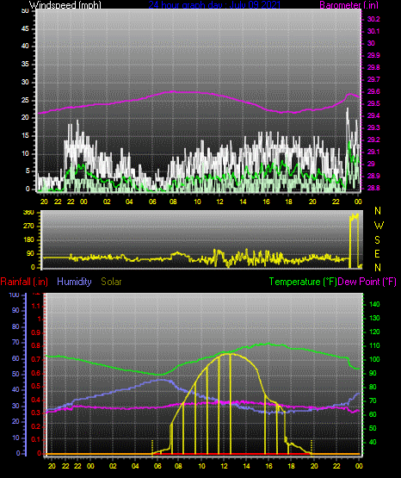Click the 270 wind direction axis value
The width and height of the screenshot is (401, 478).
coord(28,227)
